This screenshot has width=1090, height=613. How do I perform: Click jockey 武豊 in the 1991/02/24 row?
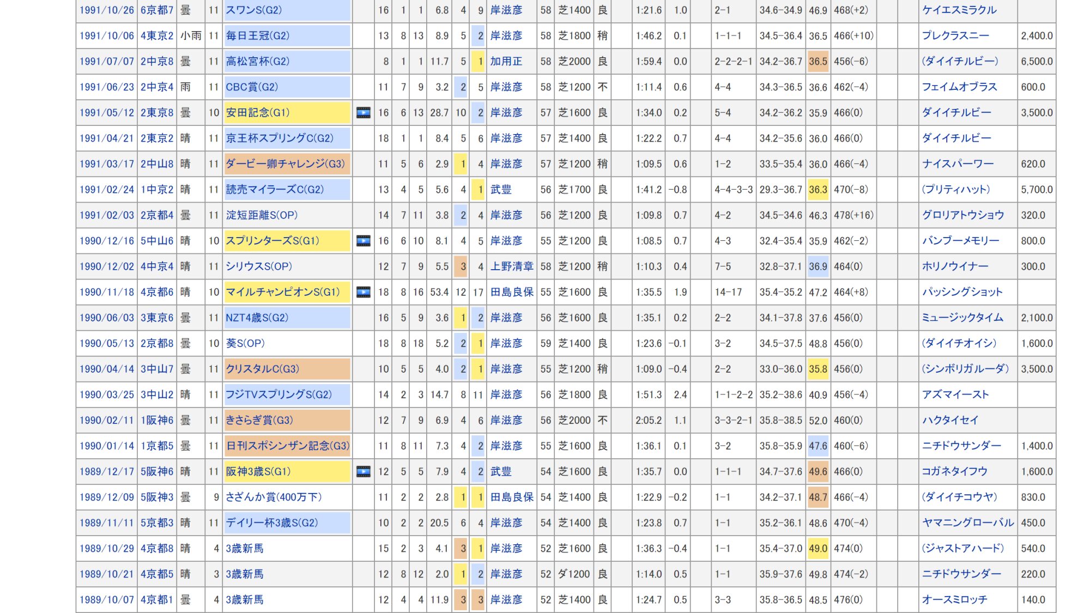(500, 190)
